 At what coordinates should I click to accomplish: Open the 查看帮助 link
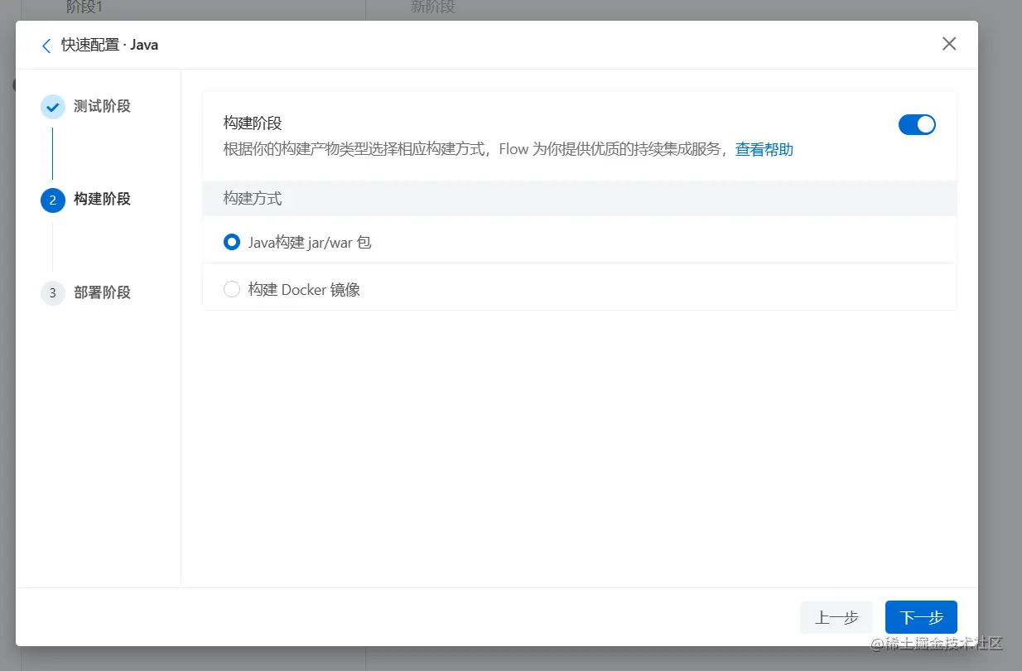click(x=764, y=150)
